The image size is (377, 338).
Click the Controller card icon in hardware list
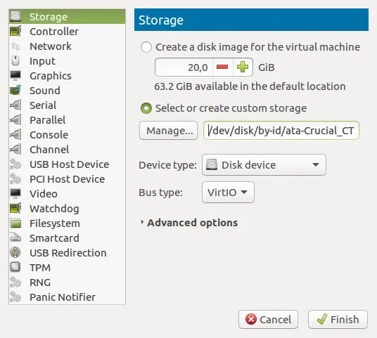pos(15,31)
